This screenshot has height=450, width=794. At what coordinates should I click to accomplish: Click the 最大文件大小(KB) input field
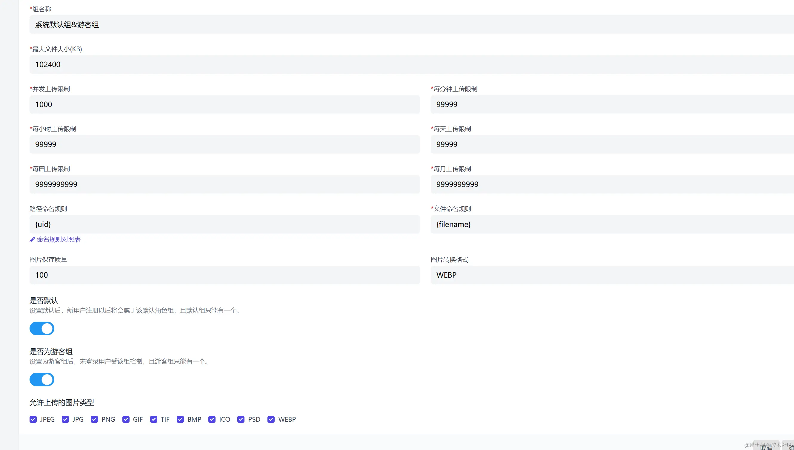pyautogui.click(x=411, y=65)
